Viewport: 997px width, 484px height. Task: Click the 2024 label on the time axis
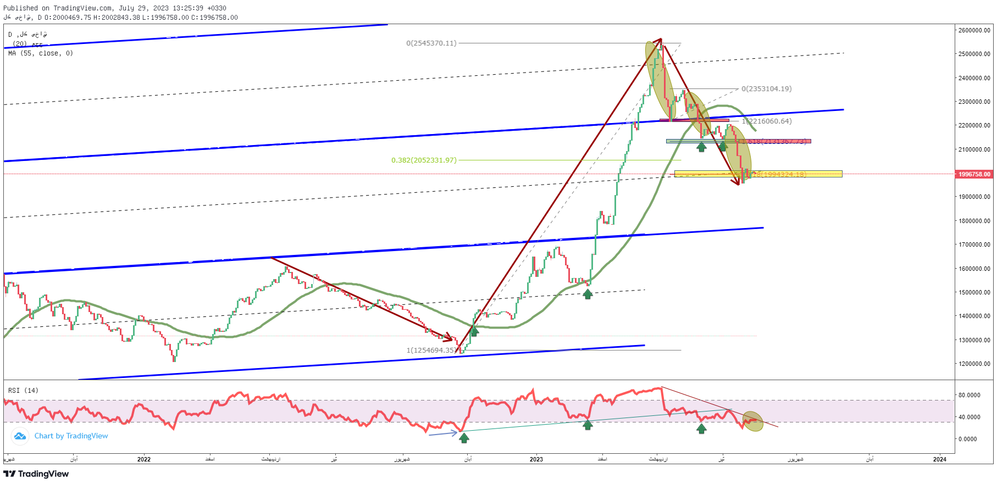tap(939, 459)
